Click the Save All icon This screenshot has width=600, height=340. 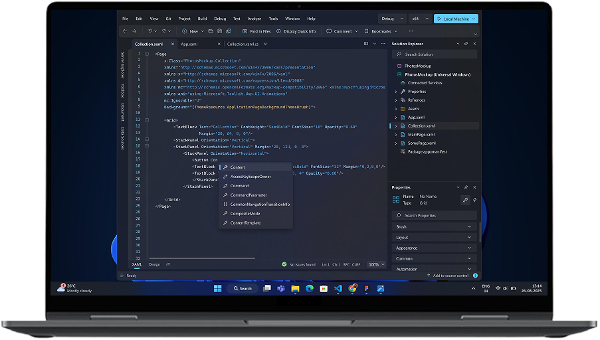[x=229, y=31]
